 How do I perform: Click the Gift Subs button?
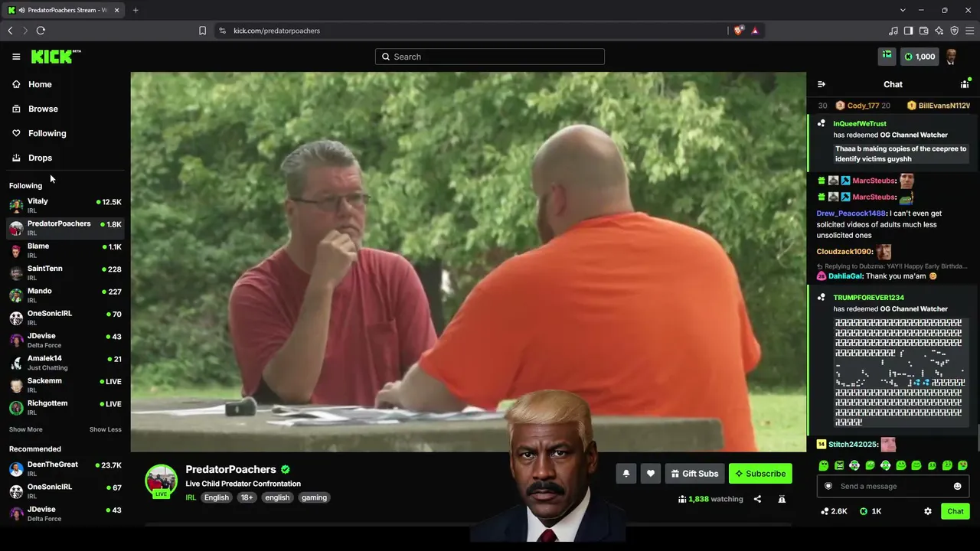pos(694,474)
